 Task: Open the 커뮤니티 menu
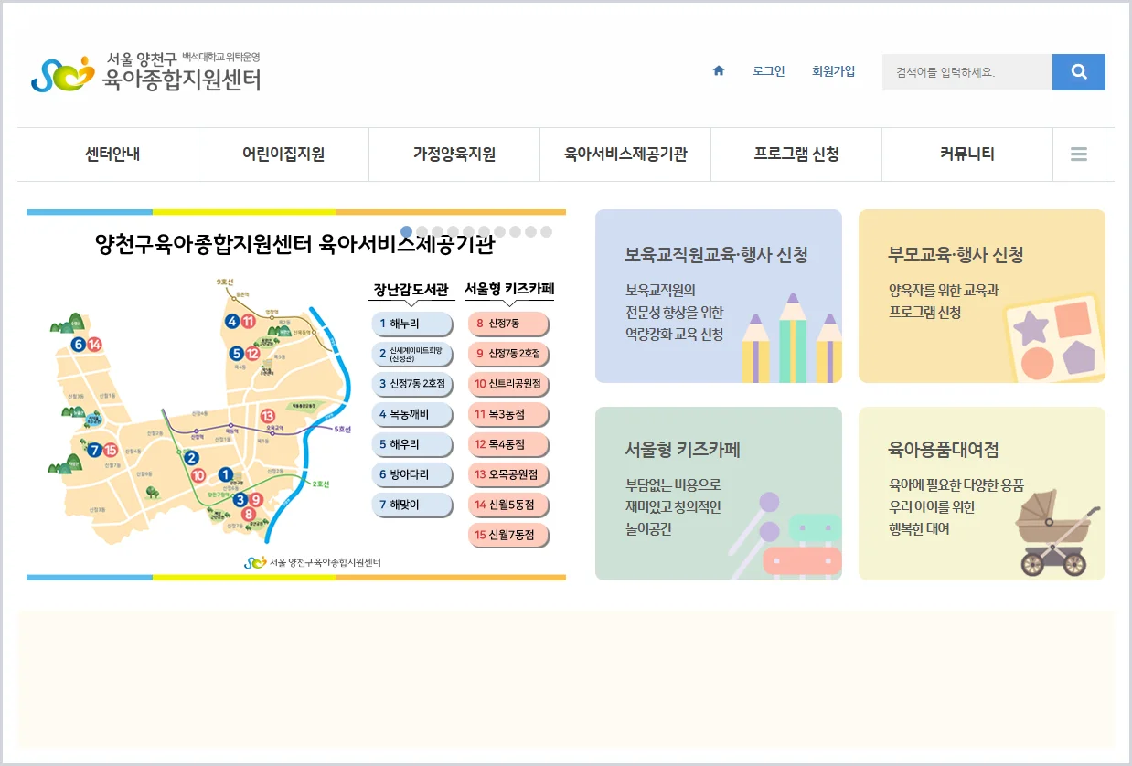click(967, 154)
